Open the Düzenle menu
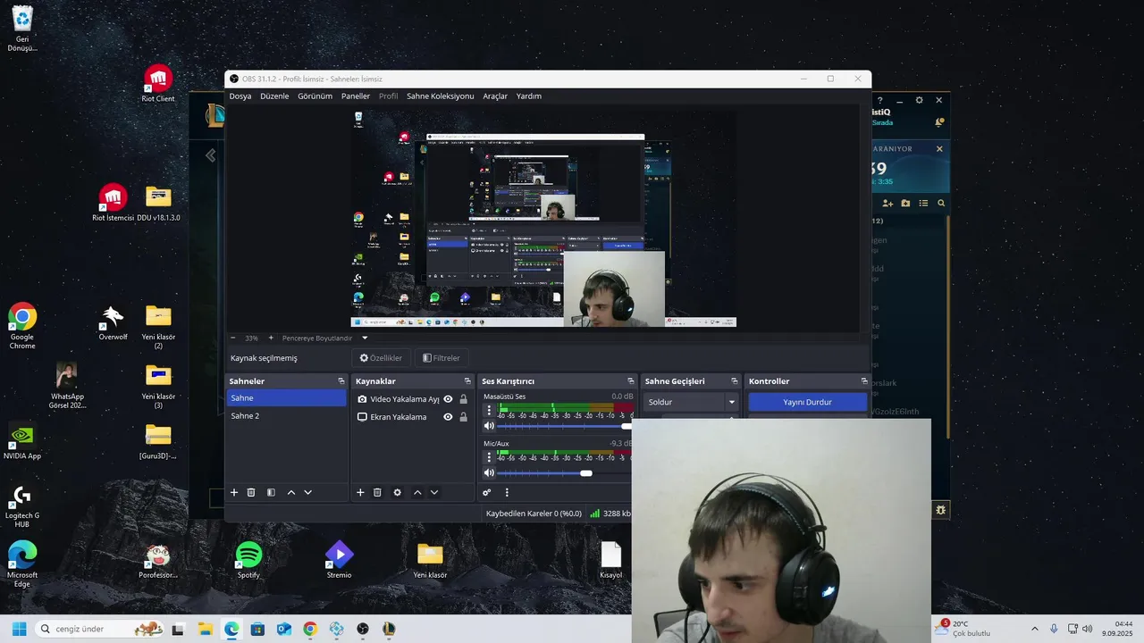This screenshot has height=643, width=1144. click(274, 96)
